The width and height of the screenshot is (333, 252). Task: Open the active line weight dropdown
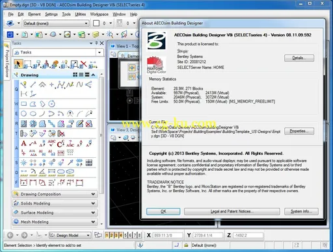pos(134,23)
